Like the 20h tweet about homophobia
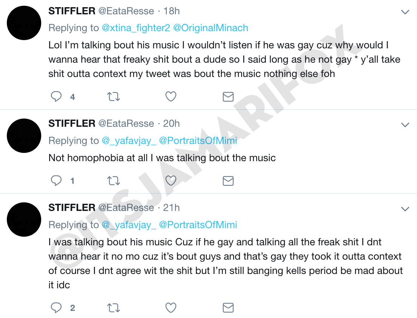 [x=171, y=181]
